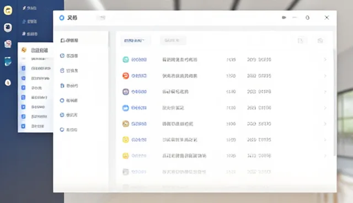The height and width of the screenshot is (203, 353).
Task: Click the third item in the dark blue sidebar
Action: point(30,34)
